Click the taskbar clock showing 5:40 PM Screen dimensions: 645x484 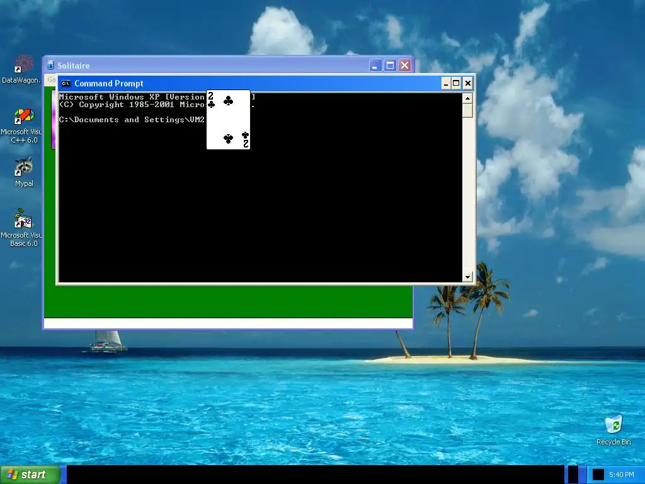621,475
